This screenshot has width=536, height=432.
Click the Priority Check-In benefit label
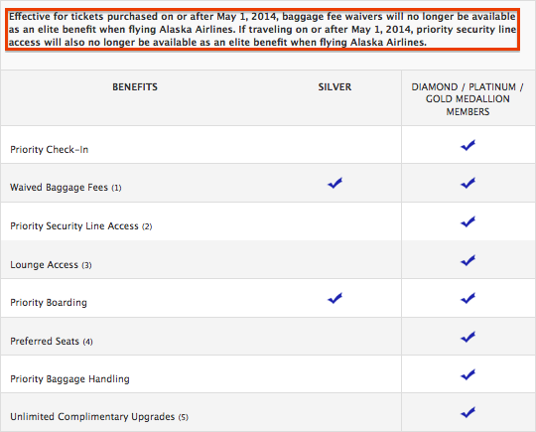(50, 150)
